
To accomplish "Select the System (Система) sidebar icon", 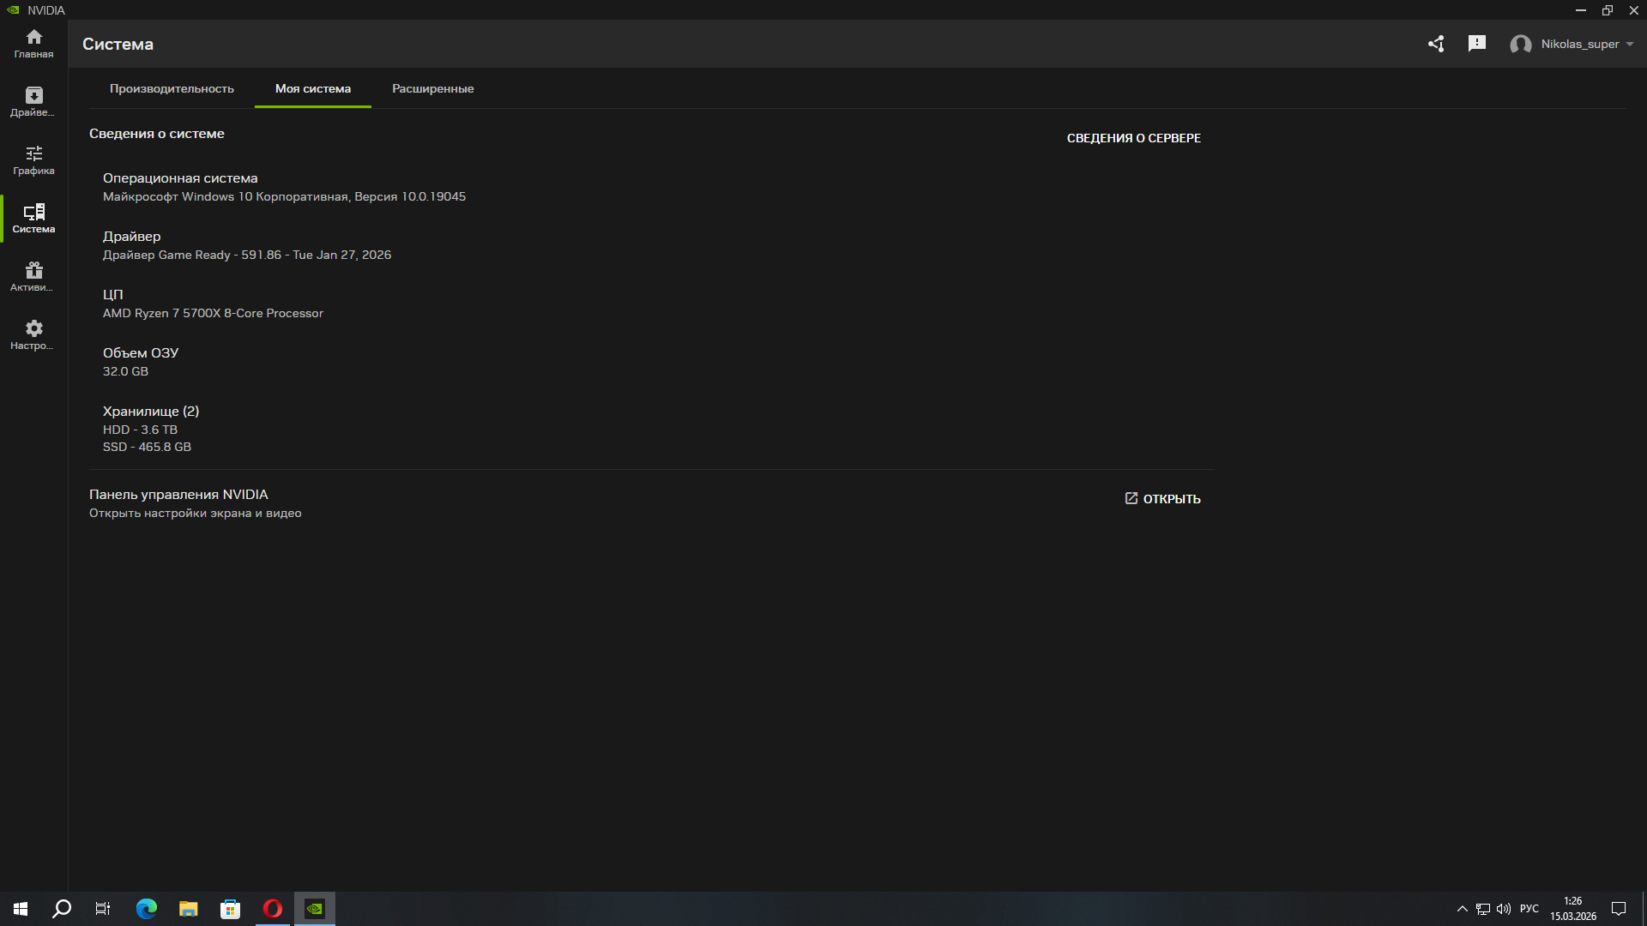I will [x=33, y=218].
